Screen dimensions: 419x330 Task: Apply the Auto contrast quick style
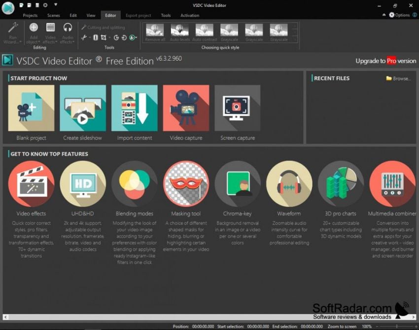[205, 33]
